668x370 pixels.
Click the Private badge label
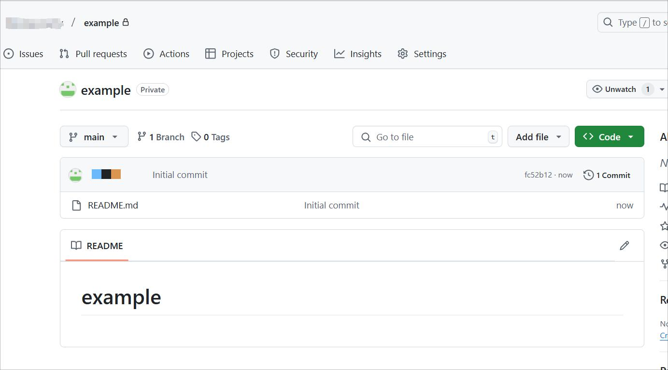tap(153, 89)
